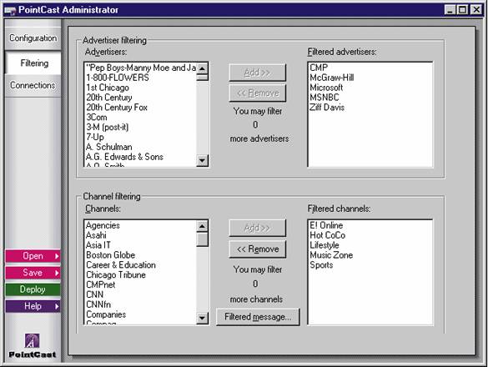Expand the Help button submenu
The image size is (488, 367).
coord(33,306)
